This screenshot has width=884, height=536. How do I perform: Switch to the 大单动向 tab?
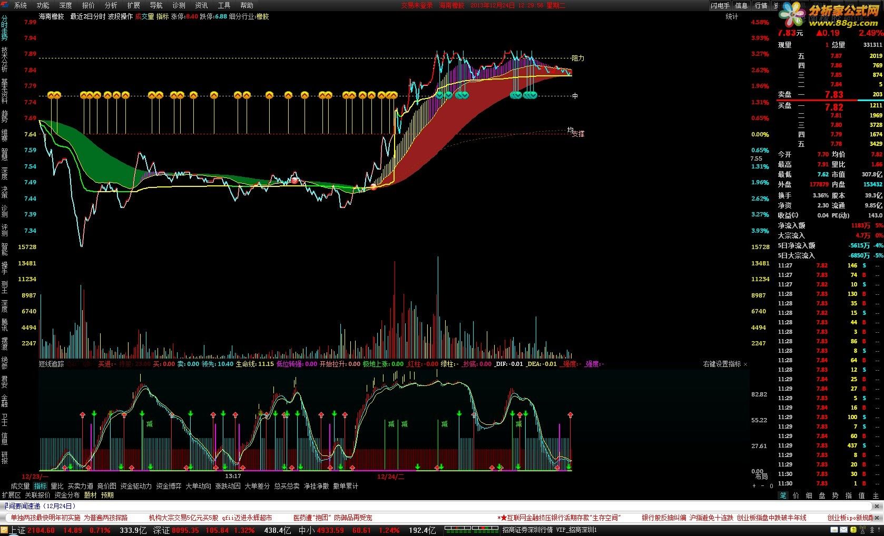(198, 486)
